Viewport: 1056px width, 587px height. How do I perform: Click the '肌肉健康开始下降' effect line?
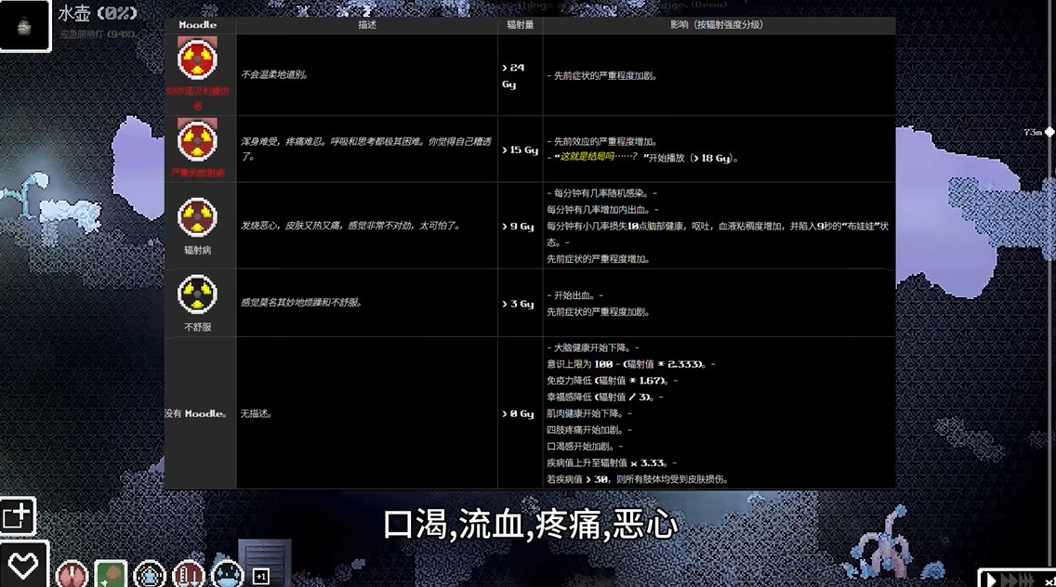(x=589, y=413)
